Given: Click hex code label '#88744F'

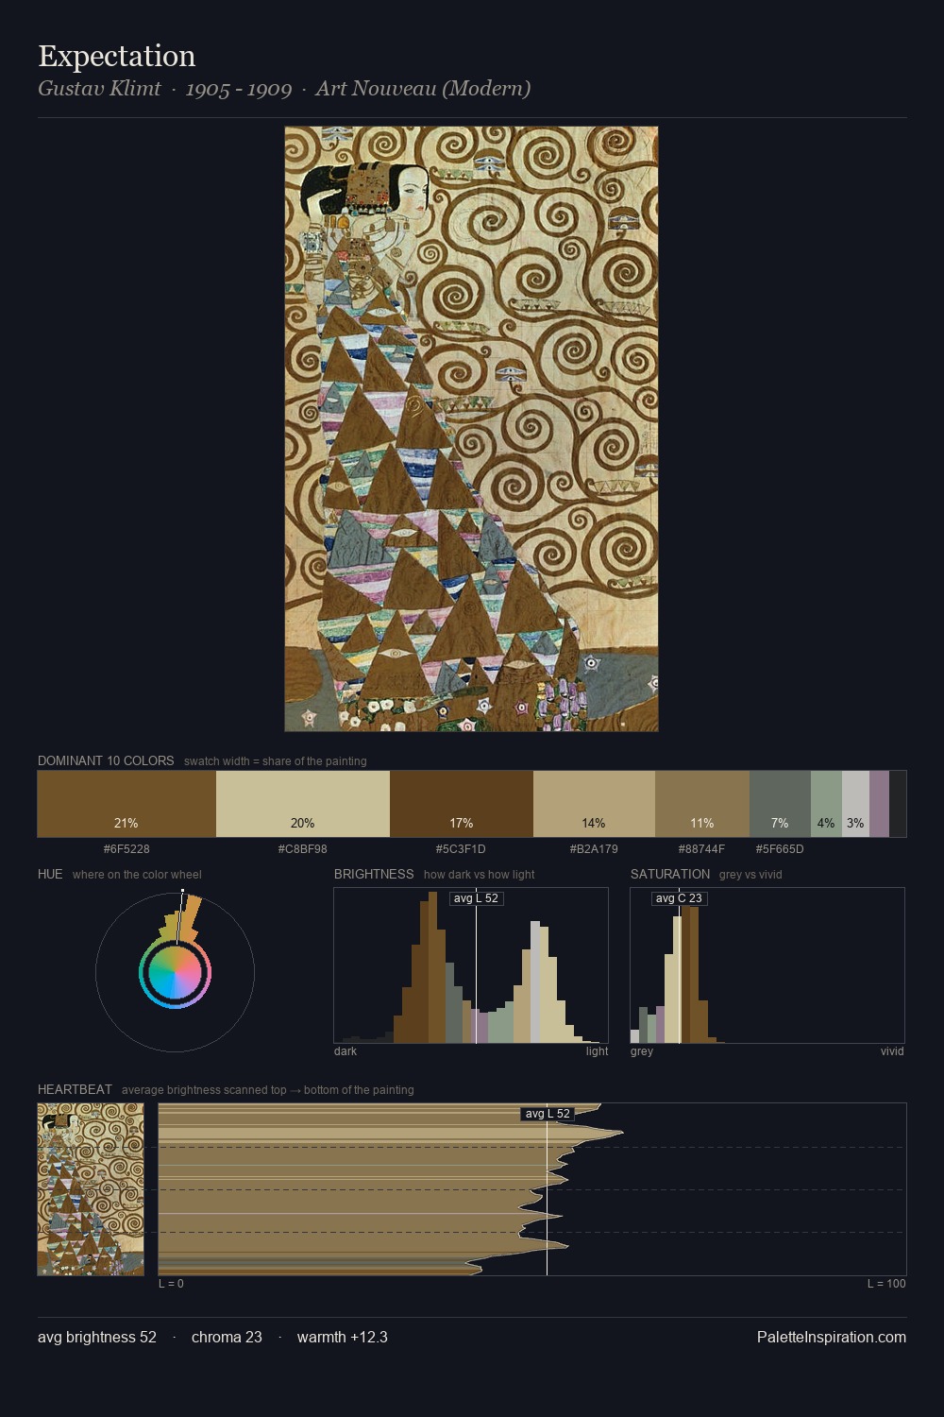Looking at the screenshot, I should pos(701,848).
